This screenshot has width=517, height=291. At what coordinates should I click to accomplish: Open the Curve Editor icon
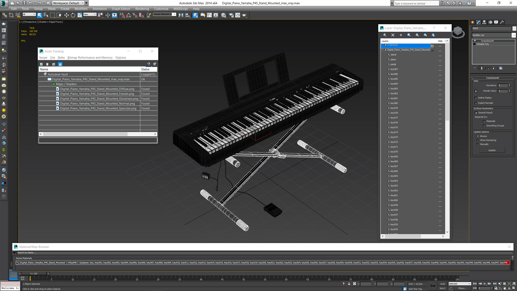209,15
